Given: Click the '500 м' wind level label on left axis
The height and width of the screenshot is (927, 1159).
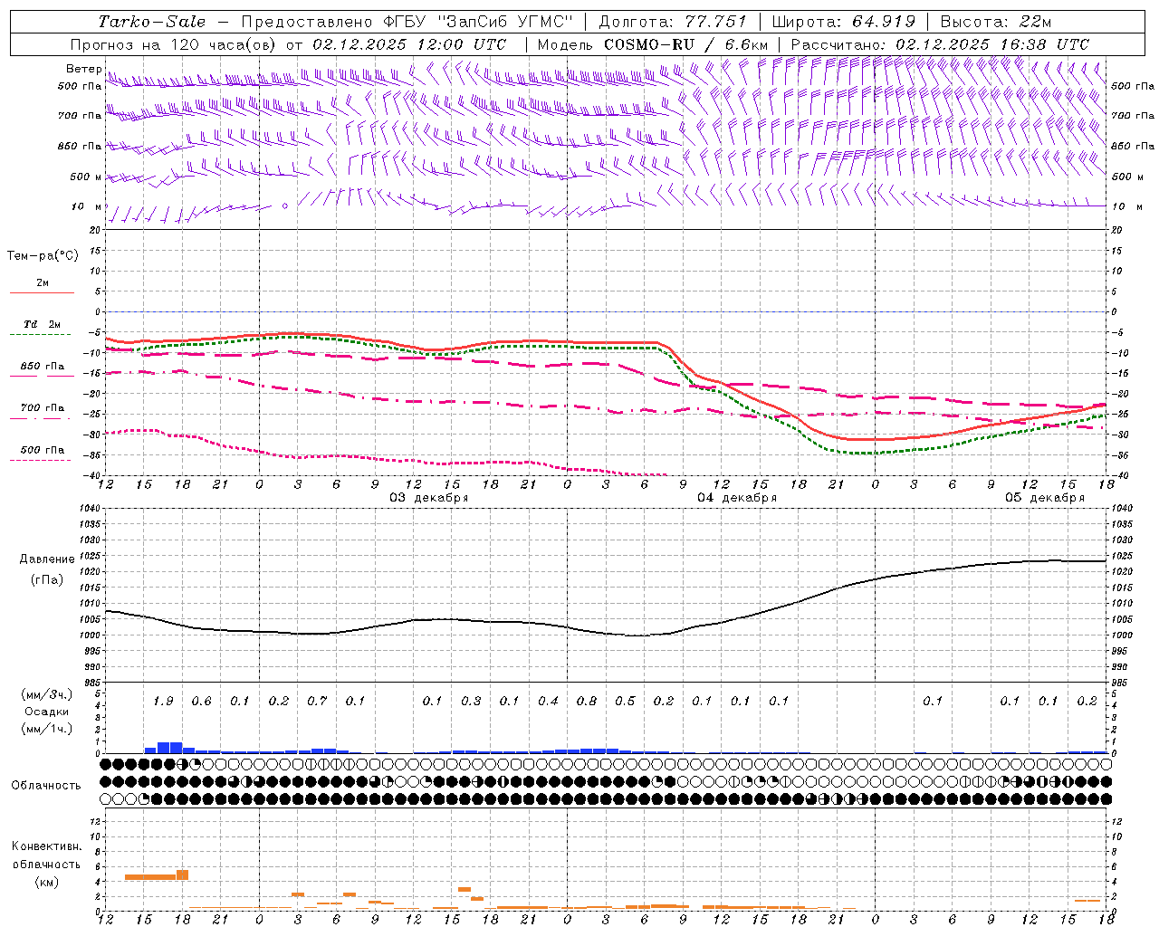Looking at the screenshot, I should pyautogui.click(x=87, y=177).
